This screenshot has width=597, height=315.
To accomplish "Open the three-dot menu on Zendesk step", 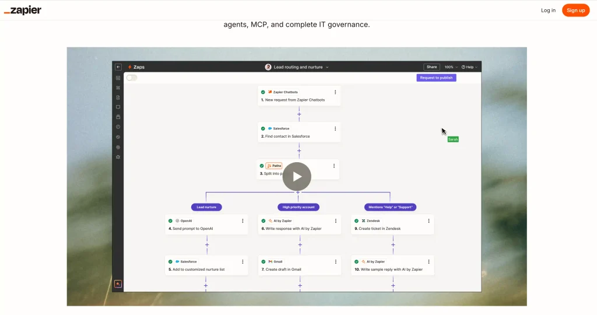I will [429, 221].
